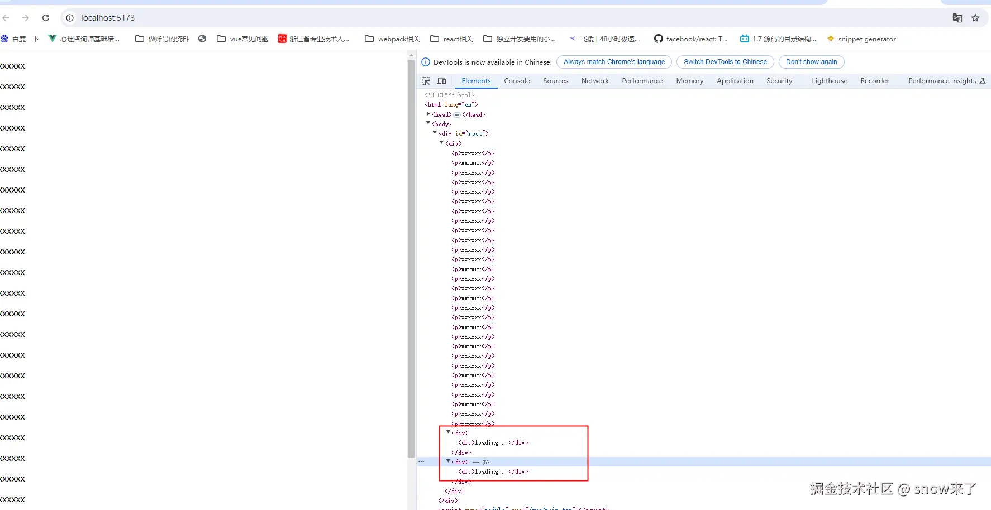Open the 飞援 | 48小时极速... bookmark
Image resolution: width=991 pixels, height=510 pixels.
pos(604,39)
